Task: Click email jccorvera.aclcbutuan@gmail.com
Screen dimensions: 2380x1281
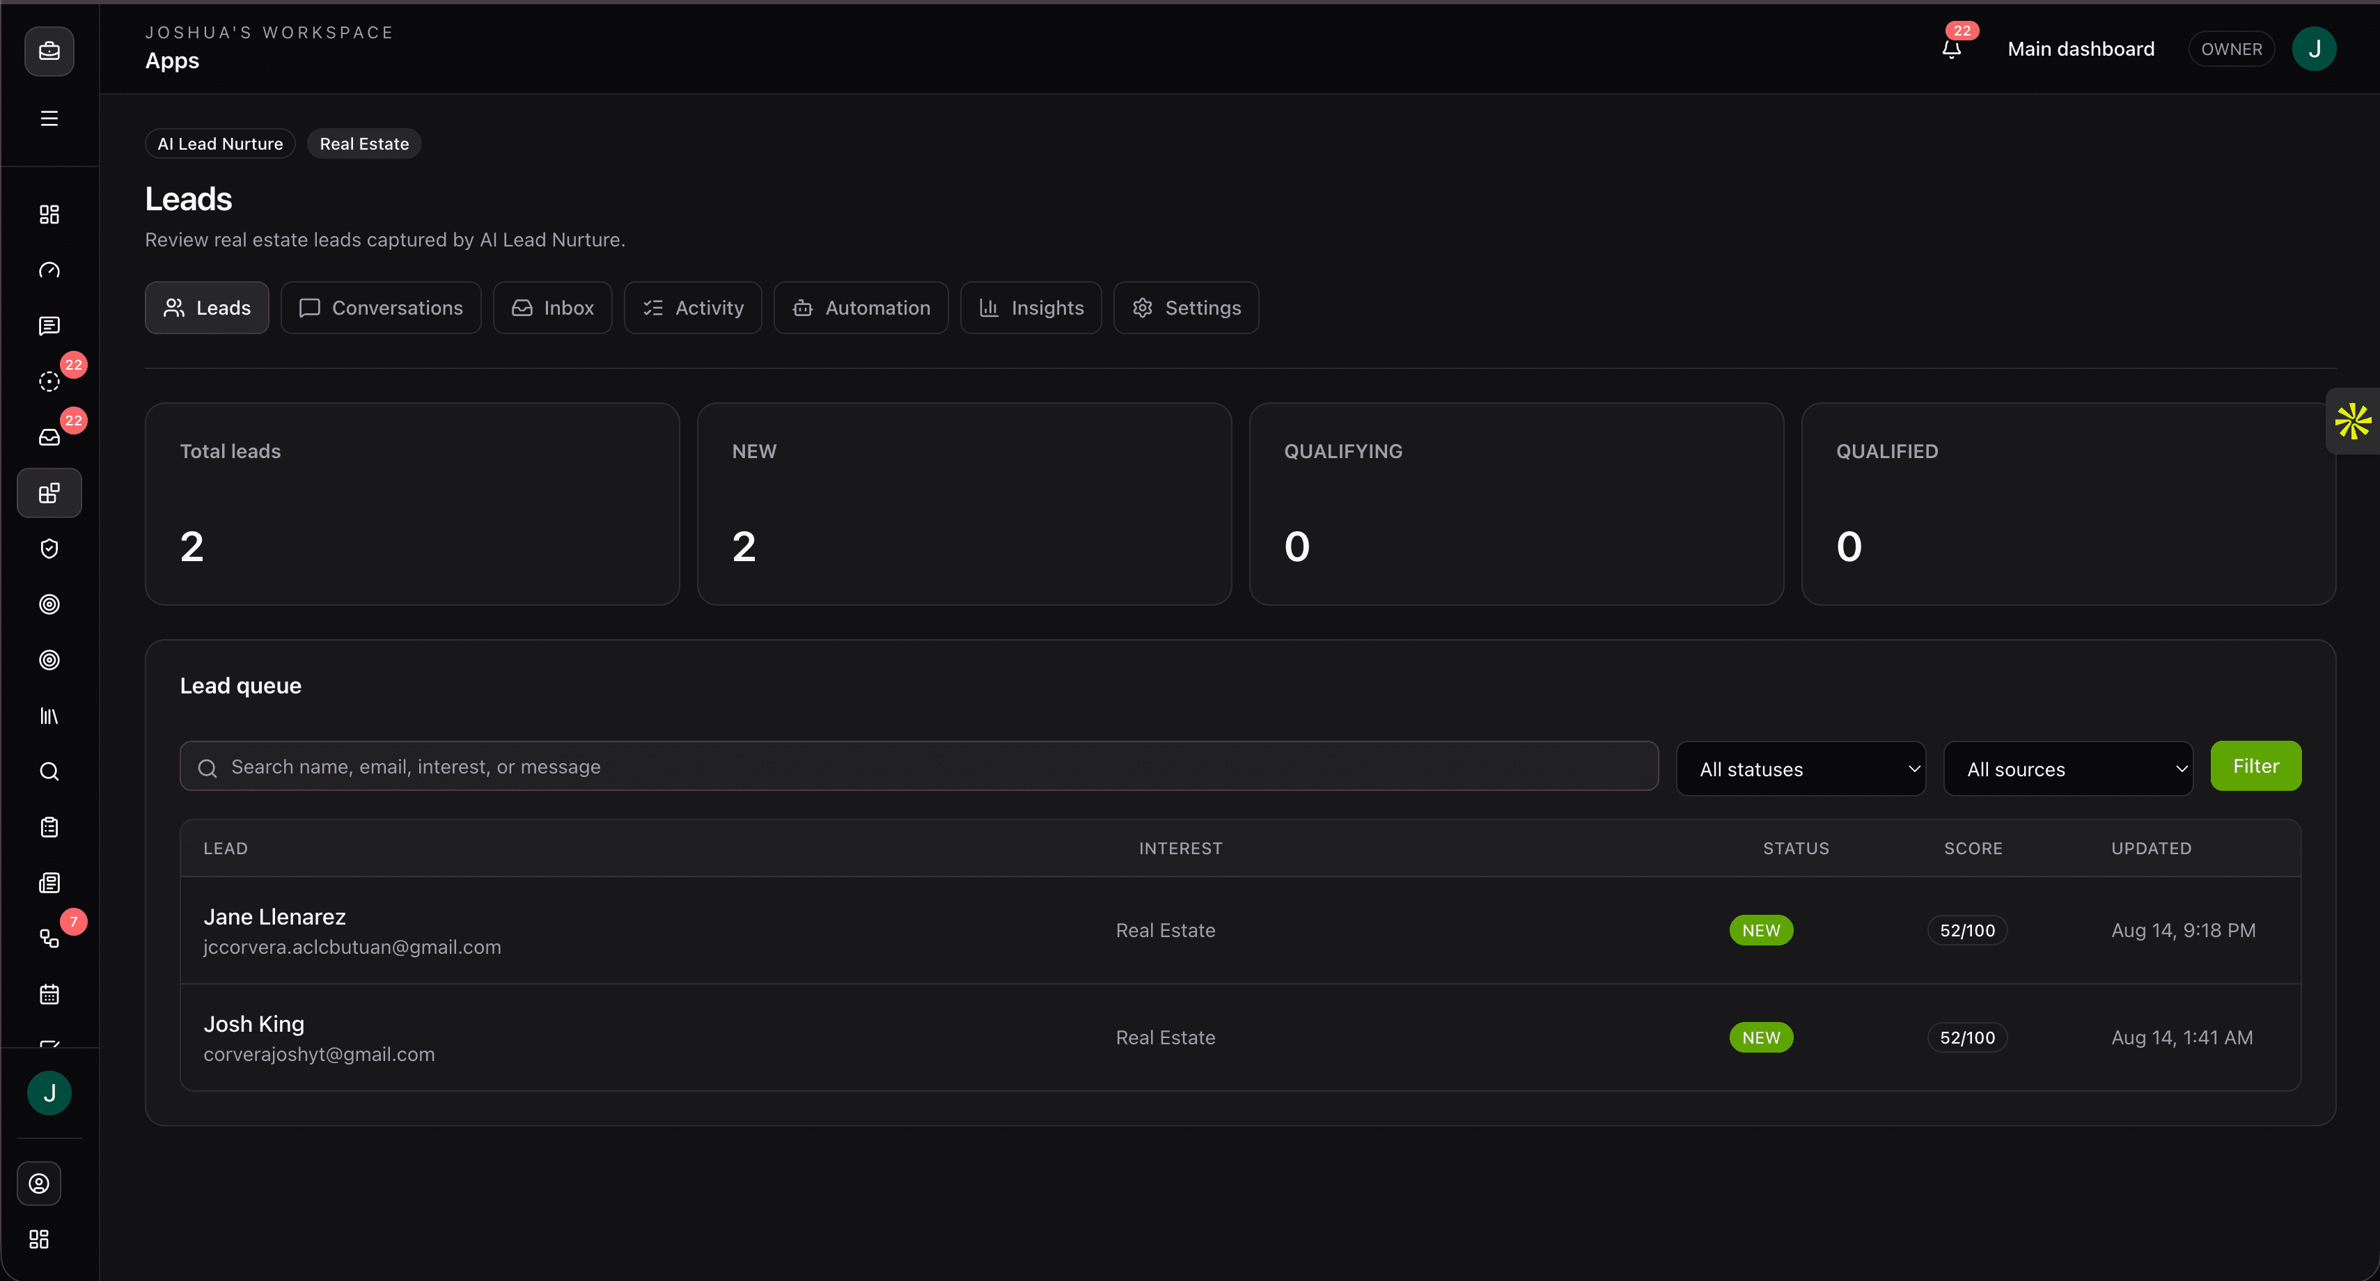Action: coord(352,948)
